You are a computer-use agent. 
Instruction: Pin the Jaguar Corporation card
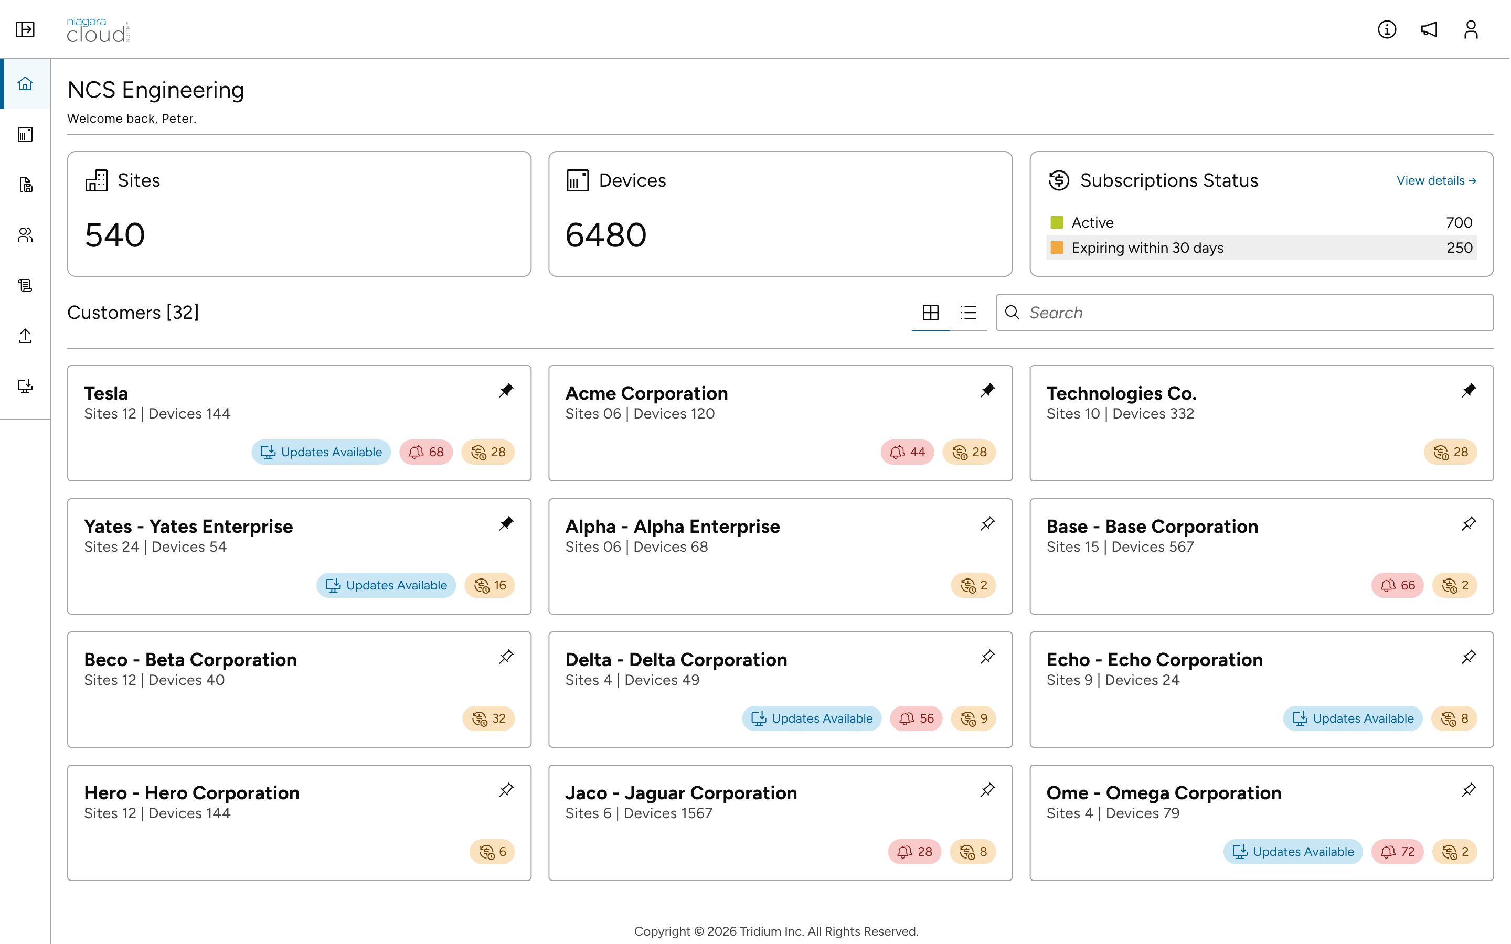point(987,790)
